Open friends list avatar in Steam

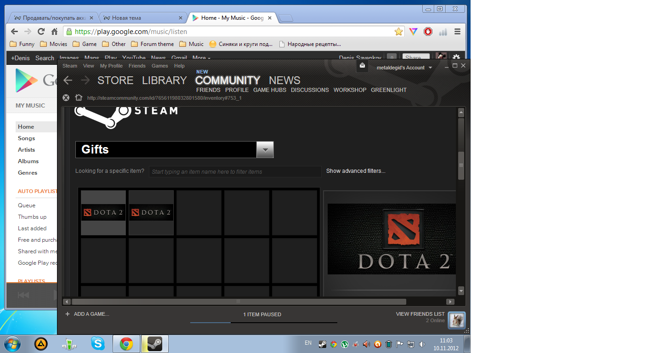[457, 320]
